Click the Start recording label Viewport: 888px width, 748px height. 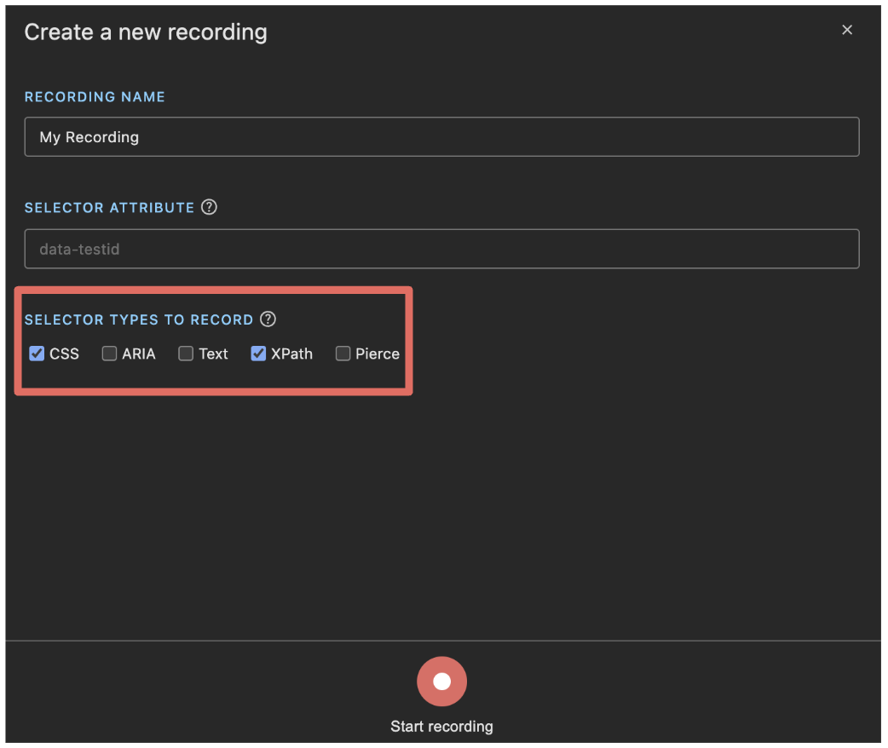[x=441, y=727]
